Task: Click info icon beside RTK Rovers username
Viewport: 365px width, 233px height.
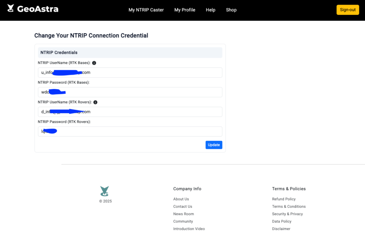Action: tap(95, 102)
